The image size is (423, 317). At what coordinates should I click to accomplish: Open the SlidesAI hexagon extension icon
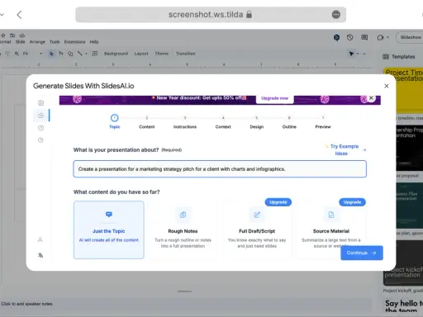pyautogui.click(x=336, y=37)
